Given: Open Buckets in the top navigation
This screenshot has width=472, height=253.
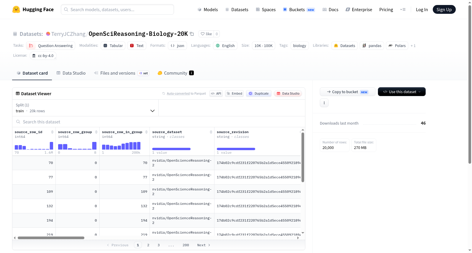Looking at the screenshot, I should click(299, 9).
